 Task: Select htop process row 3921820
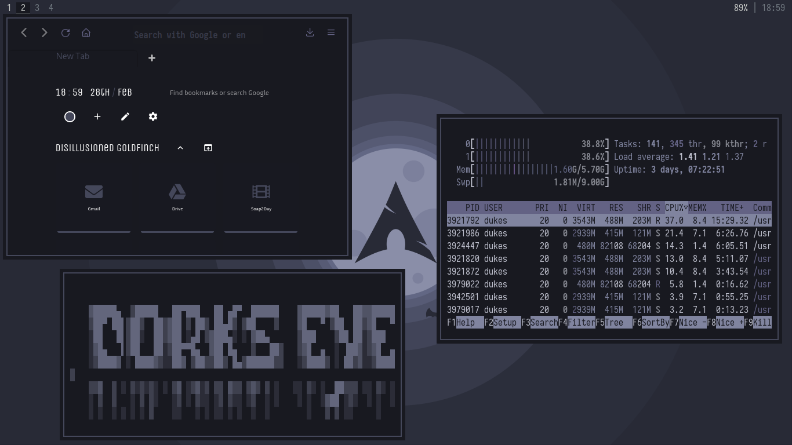click(609, 258)
